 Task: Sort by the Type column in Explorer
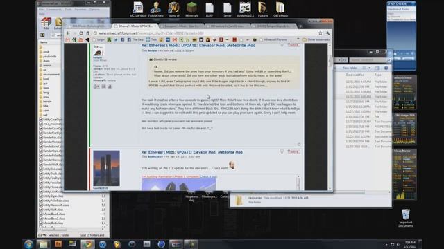tap(378, 75)
